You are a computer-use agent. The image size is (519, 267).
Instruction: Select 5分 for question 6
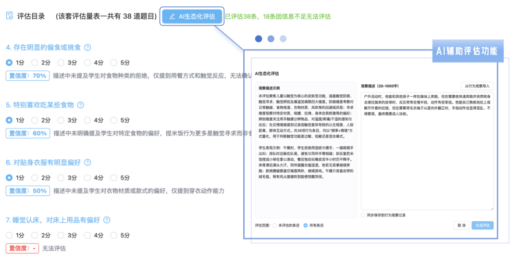click(x=113, y=178)
